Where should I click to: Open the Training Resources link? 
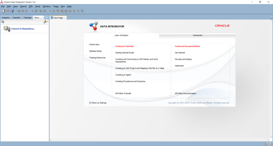pos(97,58)
